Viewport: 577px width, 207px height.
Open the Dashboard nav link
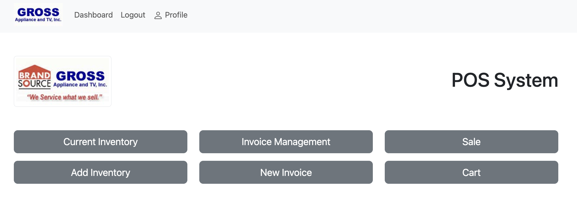[x=94, y=15]
